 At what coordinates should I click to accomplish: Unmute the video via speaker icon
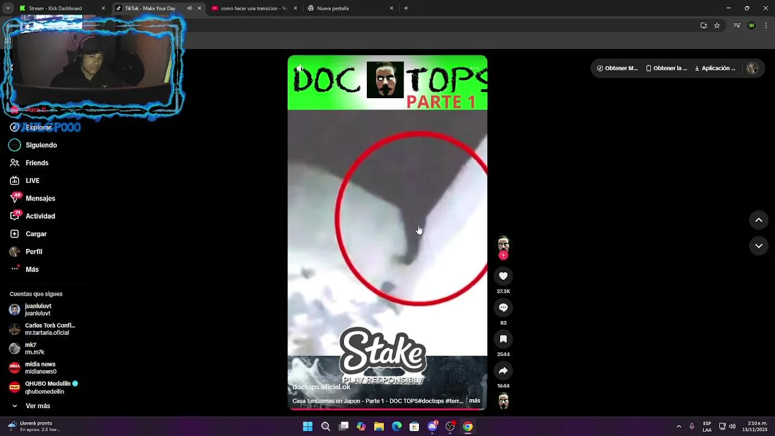[299, 67]
